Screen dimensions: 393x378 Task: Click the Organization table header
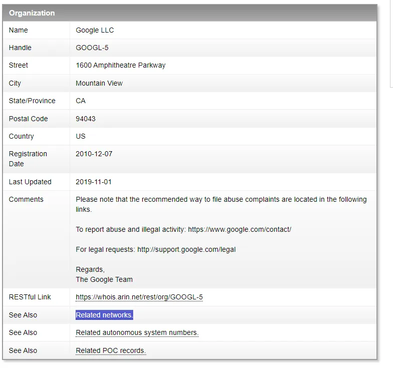coord(190,13)
